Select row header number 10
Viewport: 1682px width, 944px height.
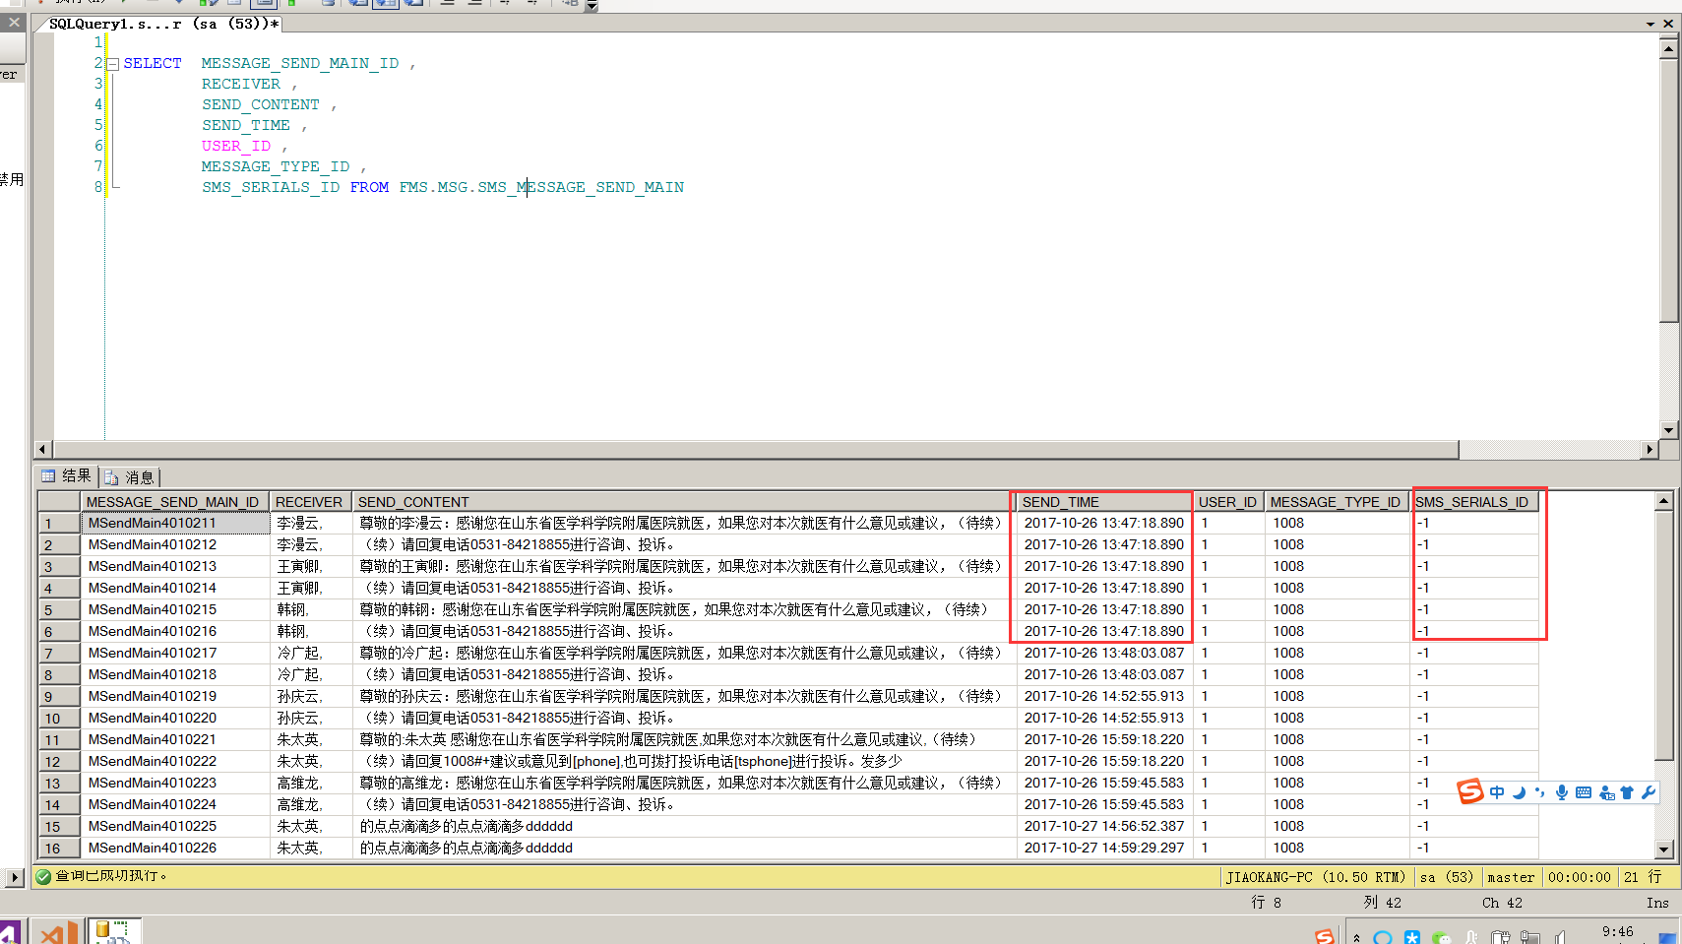(59, 719)
